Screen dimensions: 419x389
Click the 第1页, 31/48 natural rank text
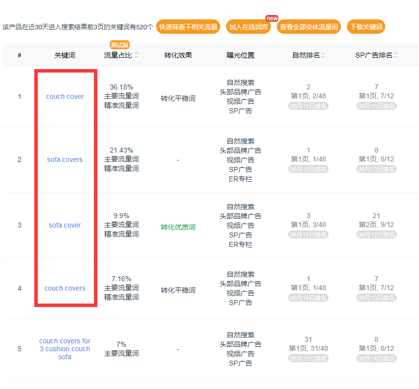308,348
